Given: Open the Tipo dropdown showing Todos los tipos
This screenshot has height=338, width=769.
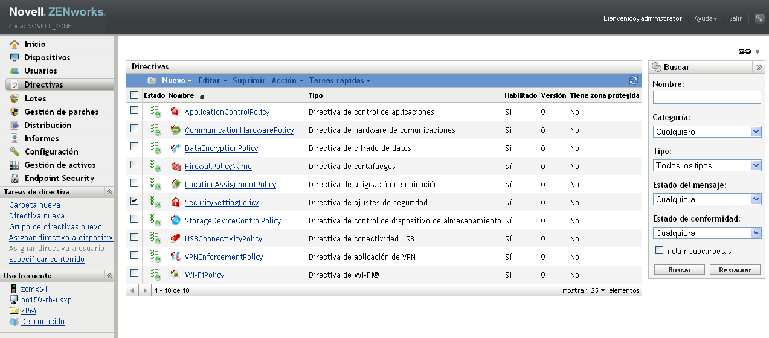Looking at the screenshot, I should pos(707,165).
